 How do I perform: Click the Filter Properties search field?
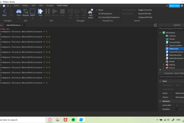click(171, 77)
